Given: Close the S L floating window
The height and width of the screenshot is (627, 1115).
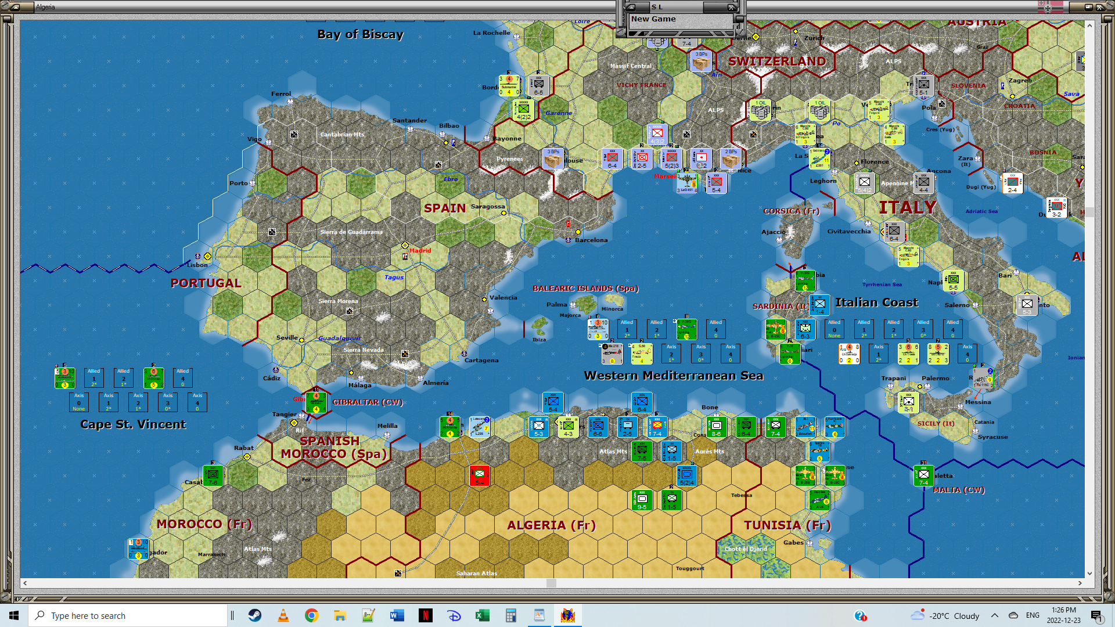Looking at the screenshot, I should click(x=732, y=7).
